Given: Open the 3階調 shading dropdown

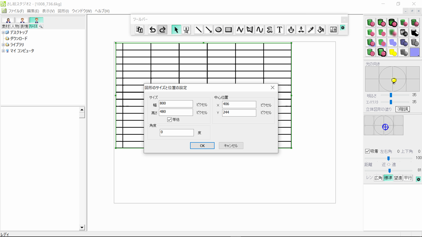Looking at the screenshot, I should point(403,109).
